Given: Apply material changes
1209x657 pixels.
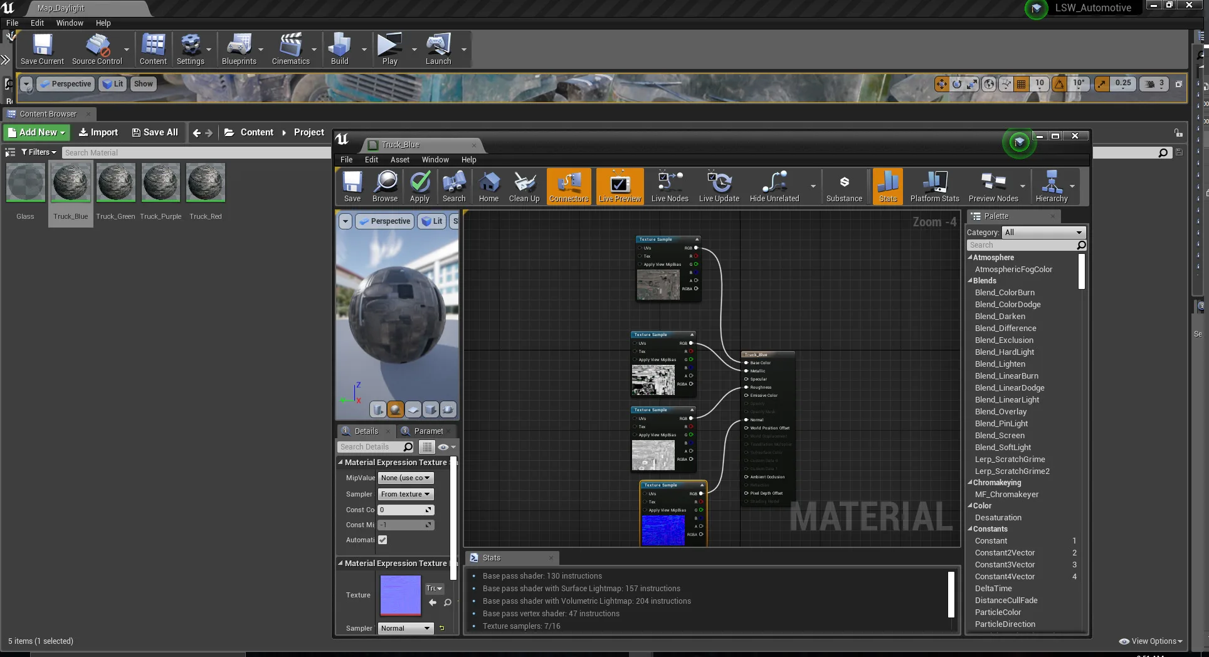Looking at the screenshot, I should [420, 186].
